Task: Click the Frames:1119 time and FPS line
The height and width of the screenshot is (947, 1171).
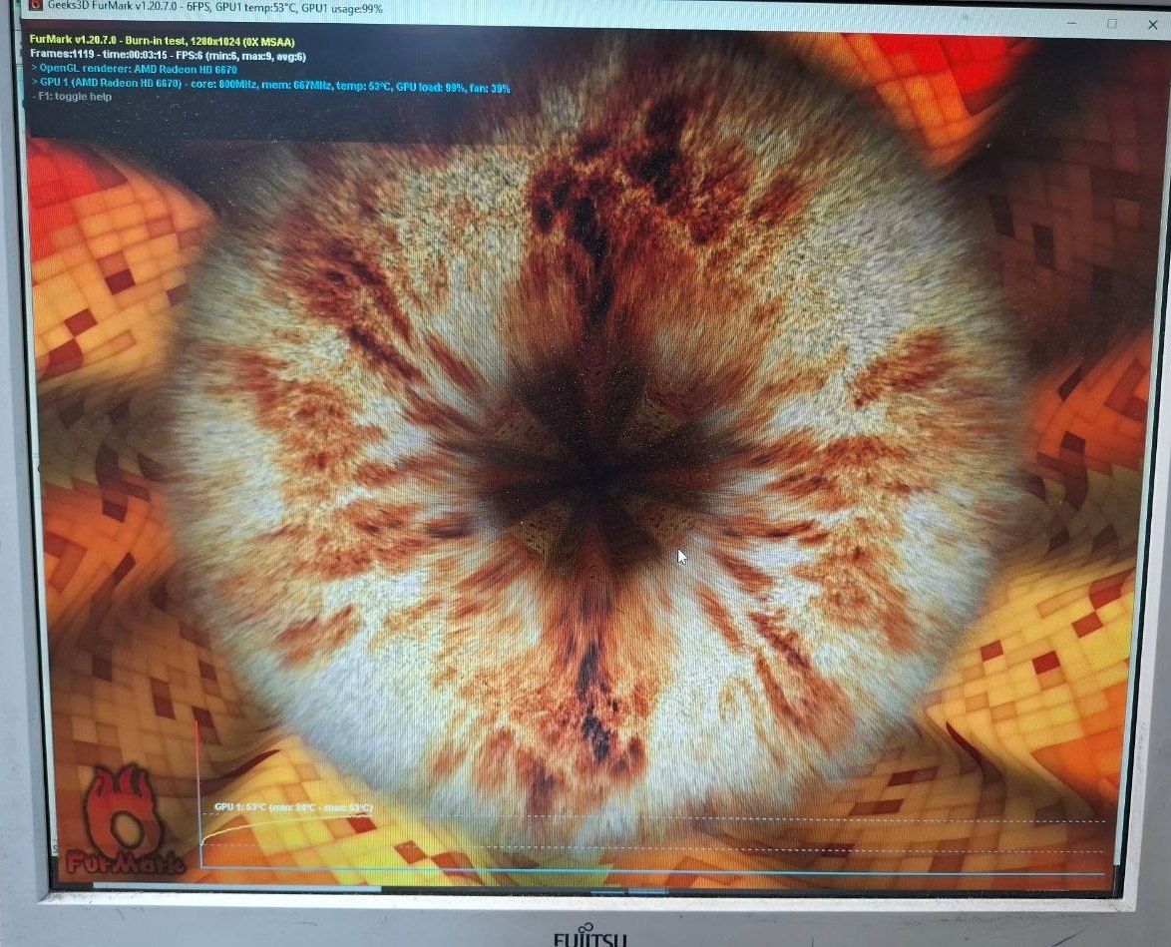Action: (168, 55)
